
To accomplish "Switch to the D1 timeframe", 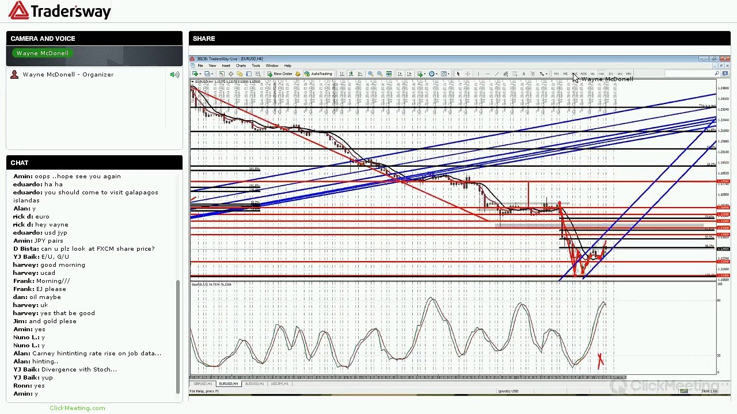I will (611, 74).
